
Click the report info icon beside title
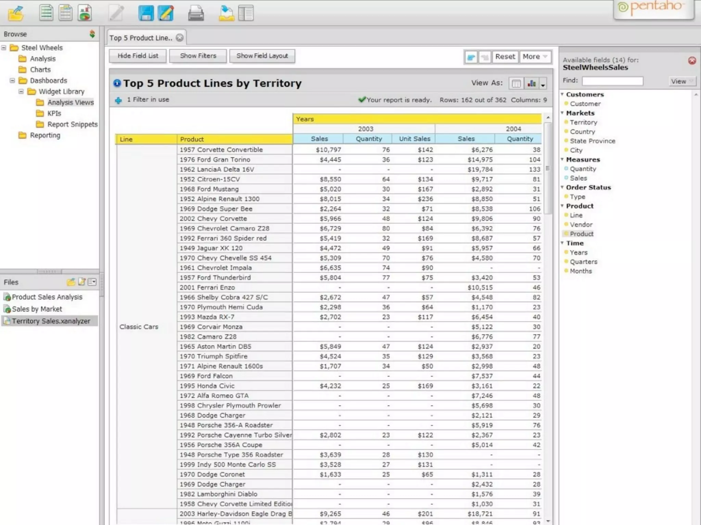(117, 83)
